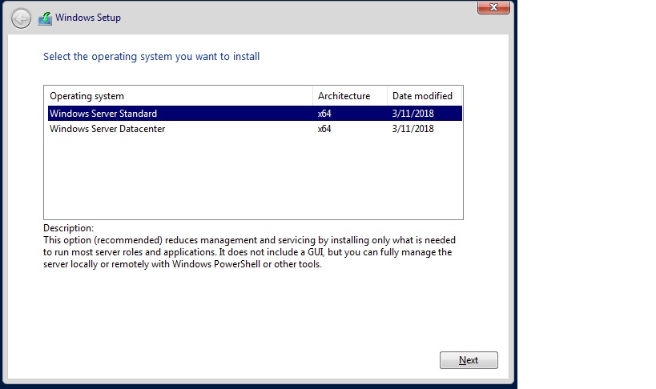Click 3/11/2018 in the Standard row
The width and height of the screenshot is (656, 389).
click(413, 114)
